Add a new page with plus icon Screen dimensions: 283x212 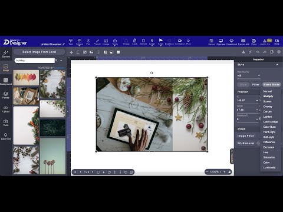click(104, 172)
